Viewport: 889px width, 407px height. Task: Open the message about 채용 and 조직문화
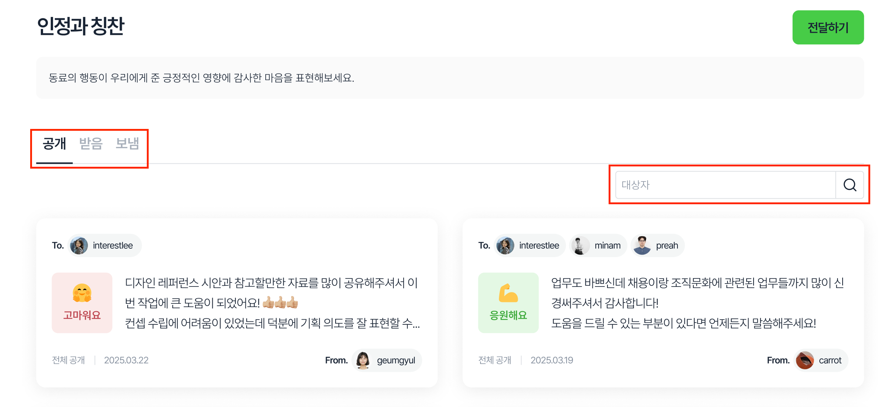click(697, 303)
